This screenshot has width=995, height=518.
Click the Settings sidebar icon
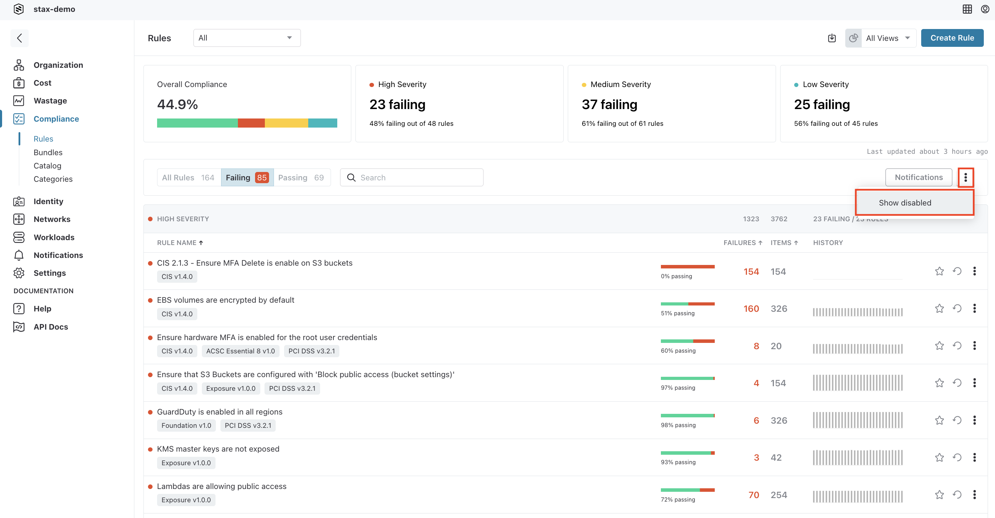tap(19, 273)
